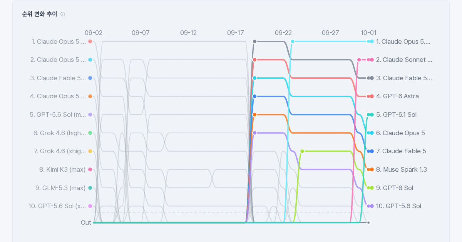This screenshot has width=462, height=242.
Task: Click the 09-07 date label
Action: (x=141, y=33)
